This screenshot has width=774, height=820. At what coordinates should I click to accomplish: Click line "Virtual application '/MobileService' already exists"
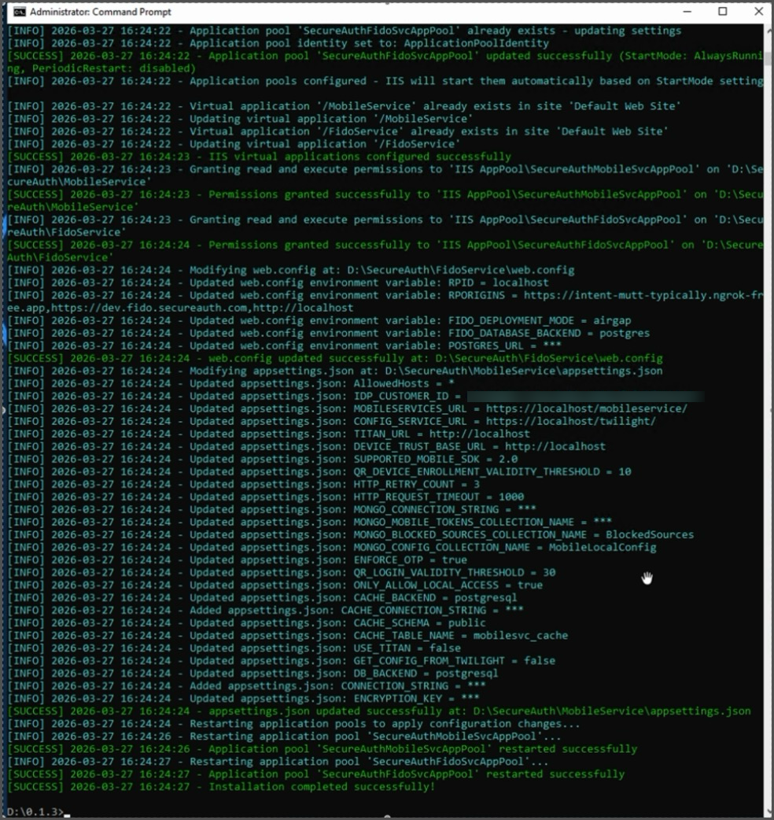click(345, 106)
